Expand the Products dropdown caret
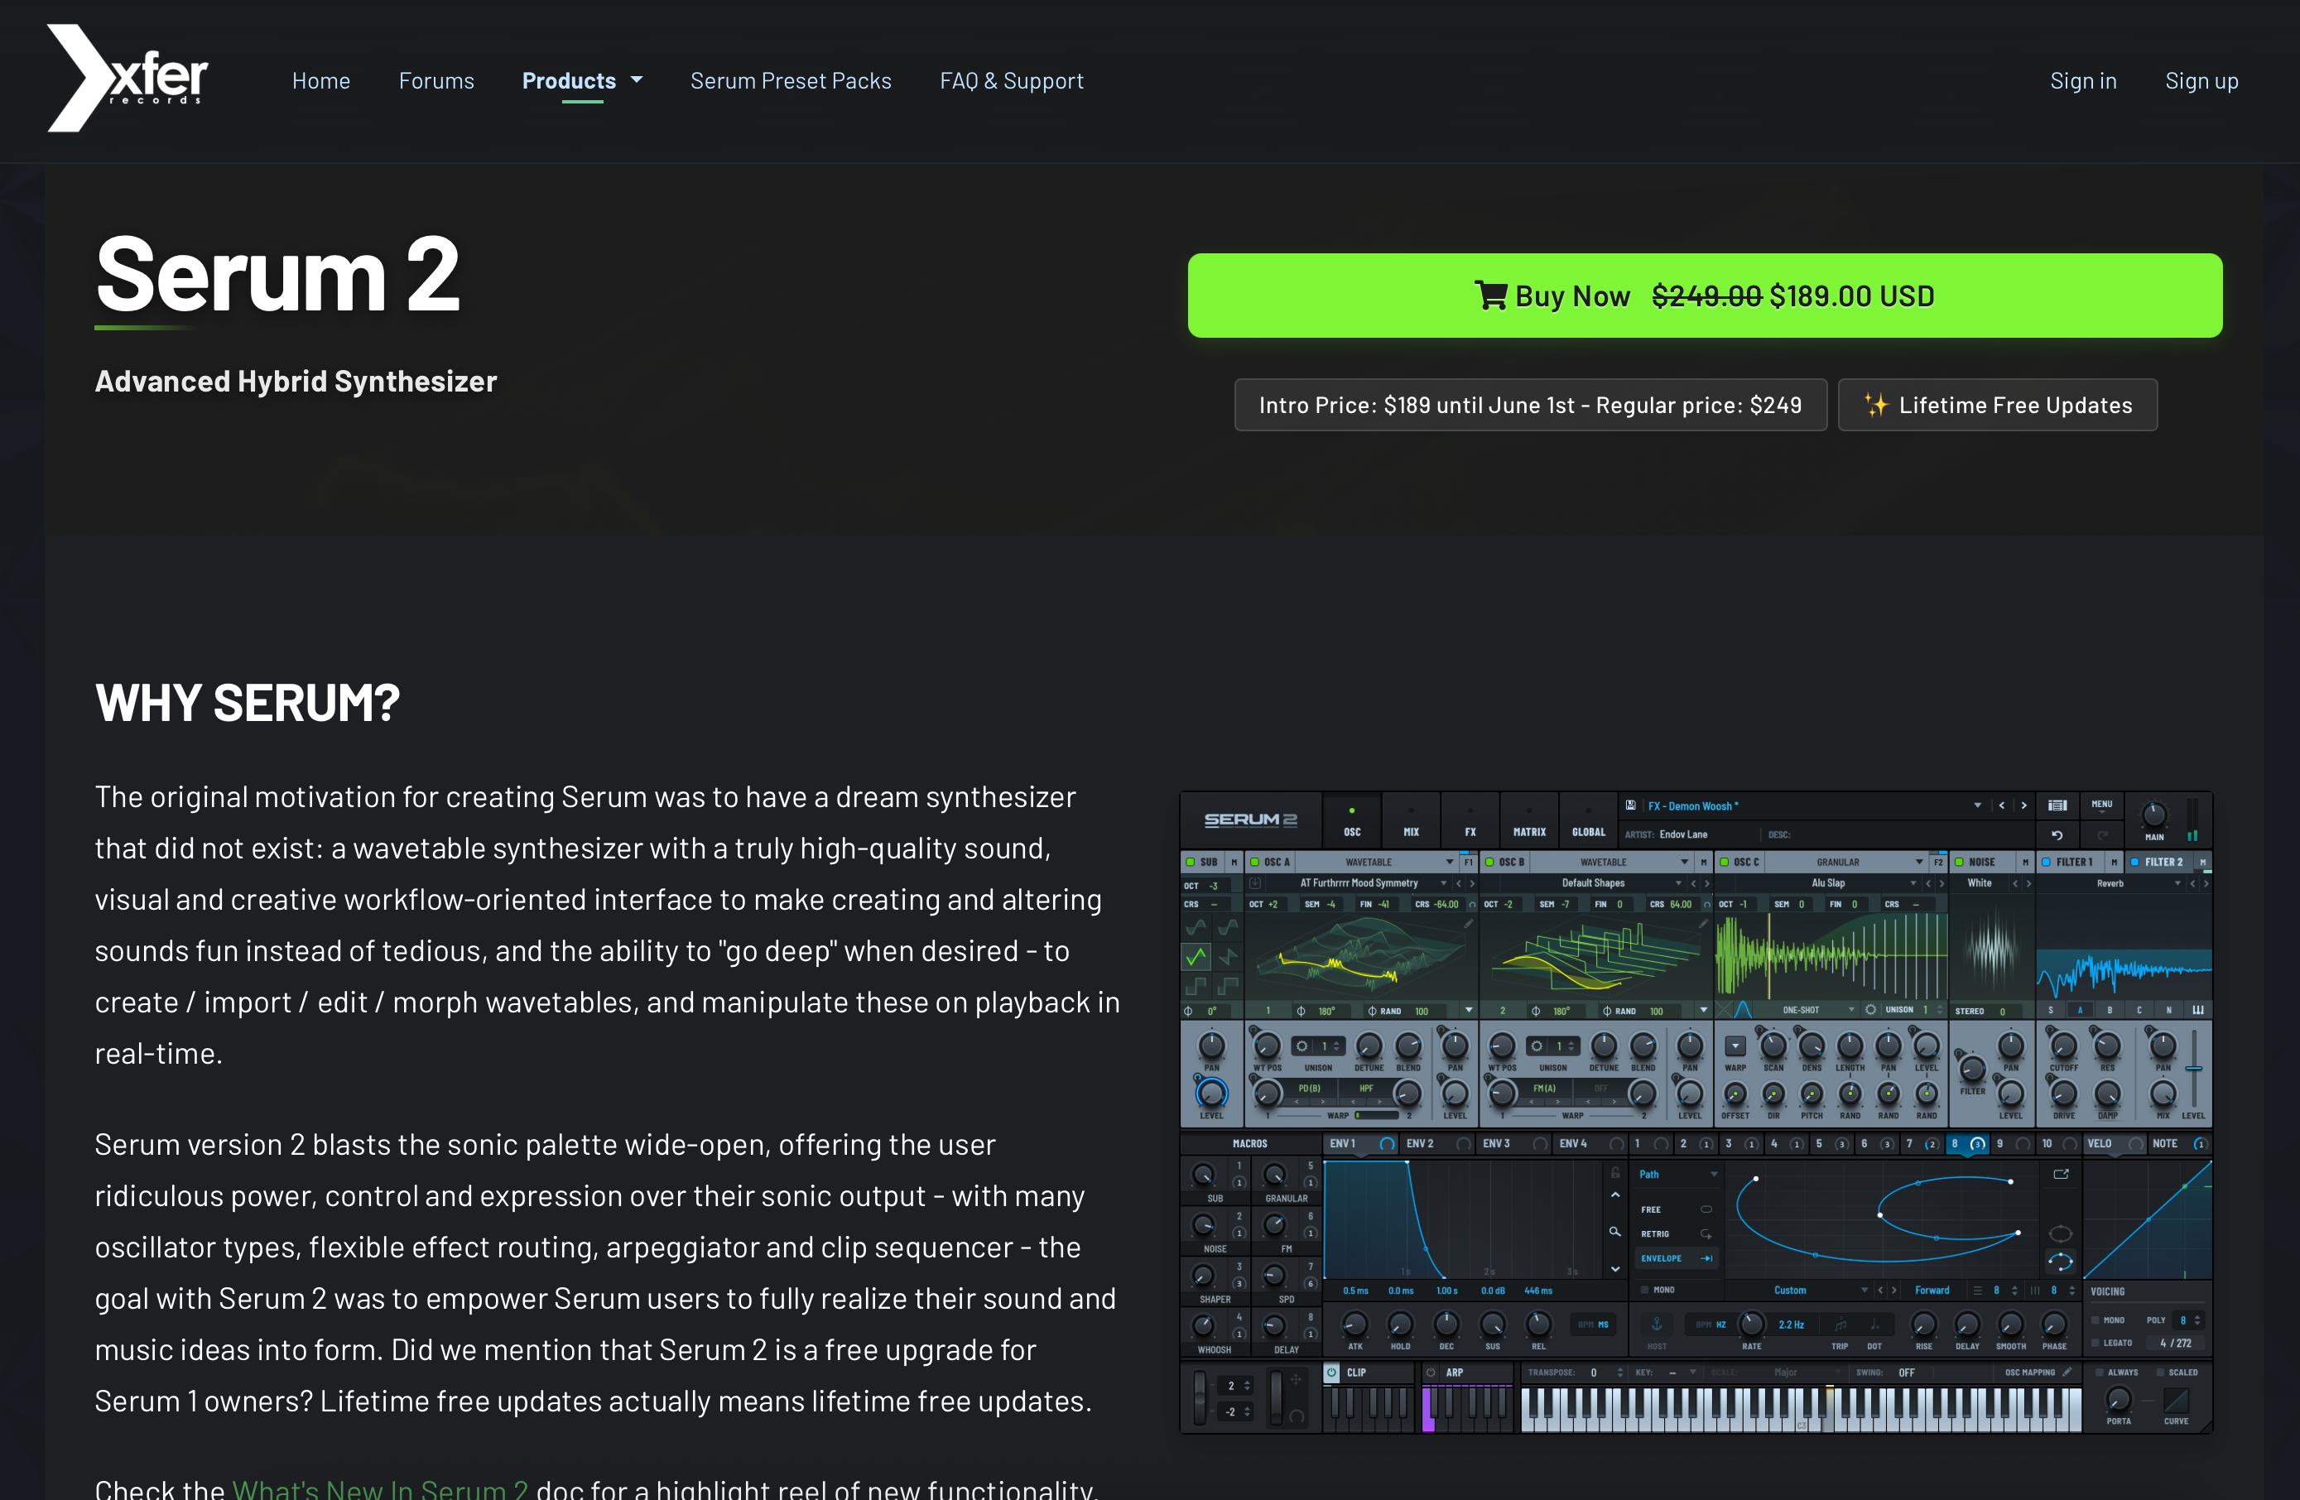Screen dimensions: 2300x1500 (636, 79)
